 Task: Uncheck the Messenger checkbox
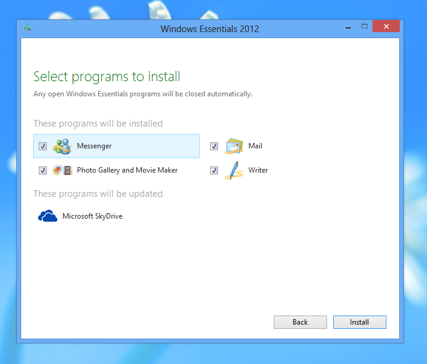click(x=42, y=146)
